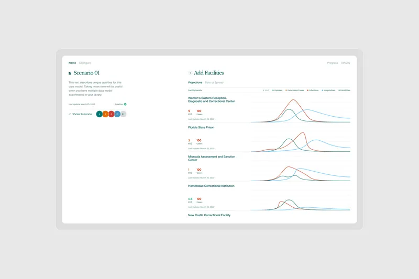
Task: Select the teal user avatar circle
Action: pos(100,114)
